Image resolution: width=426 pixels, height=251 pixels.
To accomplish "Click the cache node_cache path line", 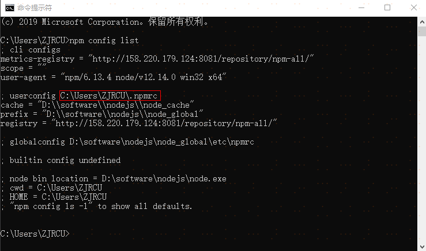I will [97, 105].
